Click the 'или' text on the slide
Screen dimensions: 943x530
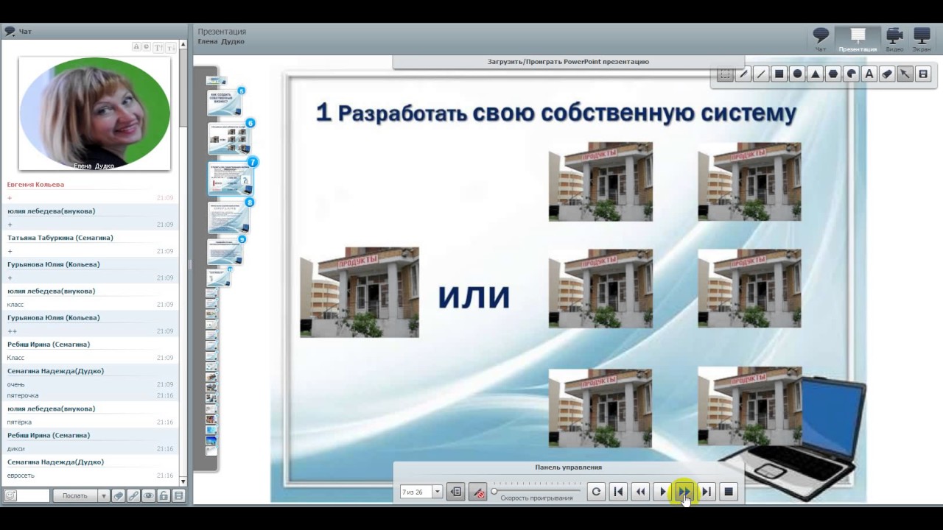click(474, 296)
